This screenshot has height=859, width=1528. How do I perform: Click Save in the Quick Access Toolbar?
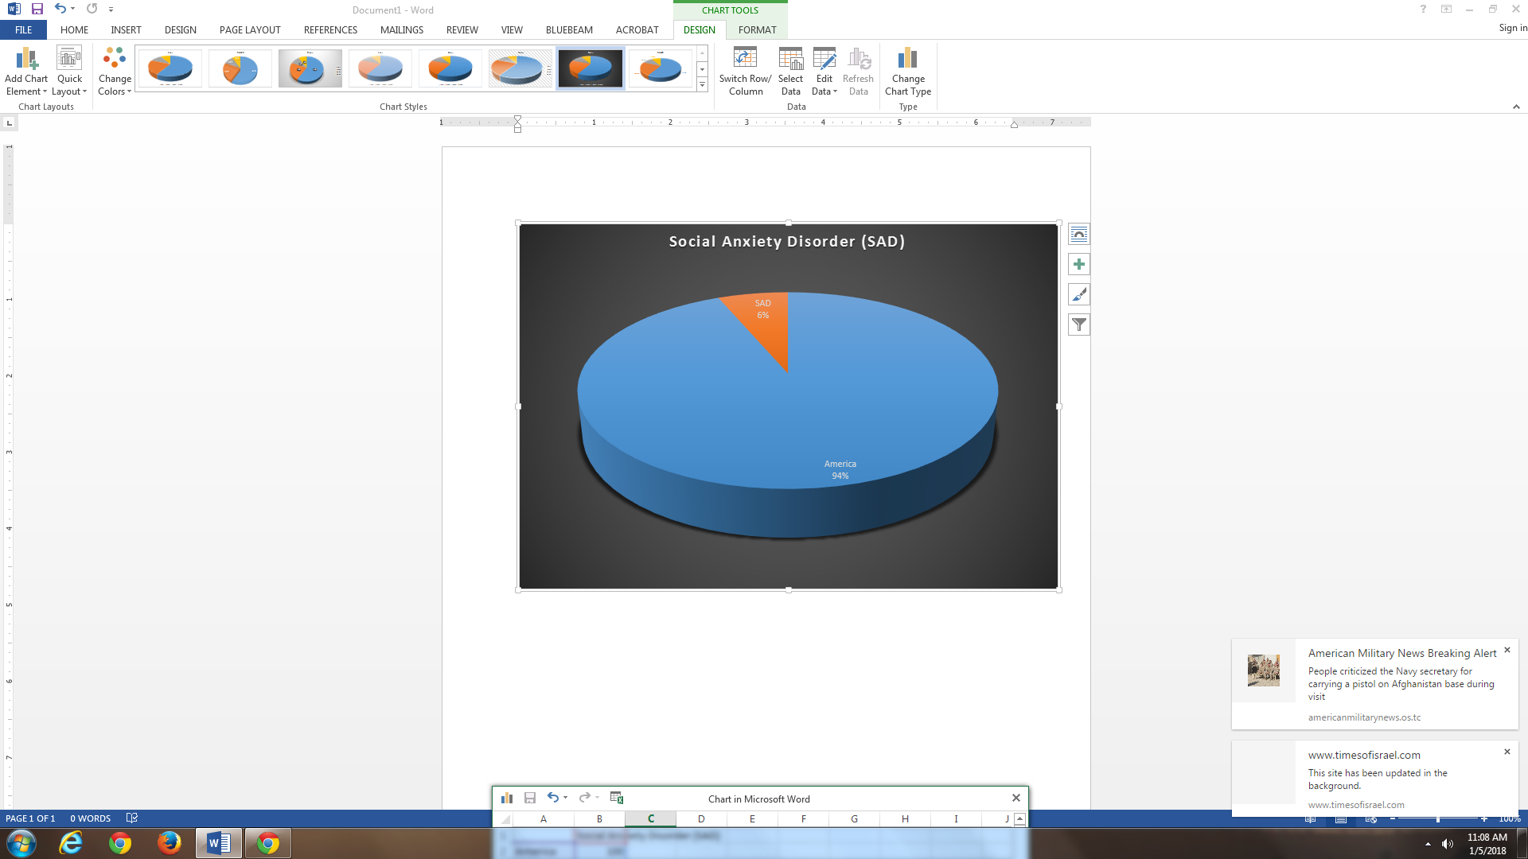point(37,9)
